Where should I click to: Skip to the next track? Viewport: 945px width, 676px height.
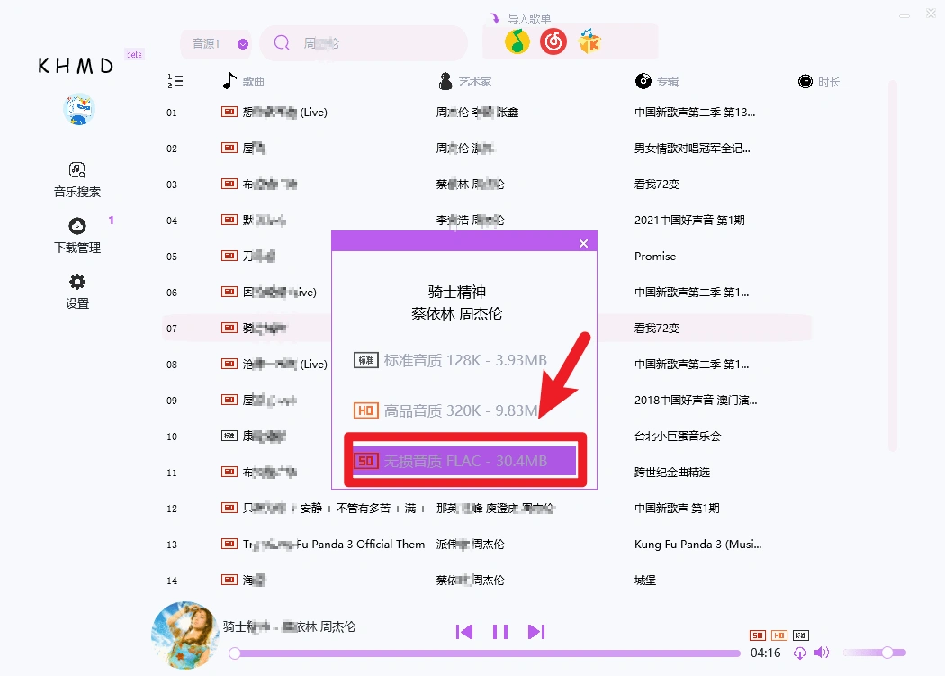pyautogui.click(x=536, y=632)
